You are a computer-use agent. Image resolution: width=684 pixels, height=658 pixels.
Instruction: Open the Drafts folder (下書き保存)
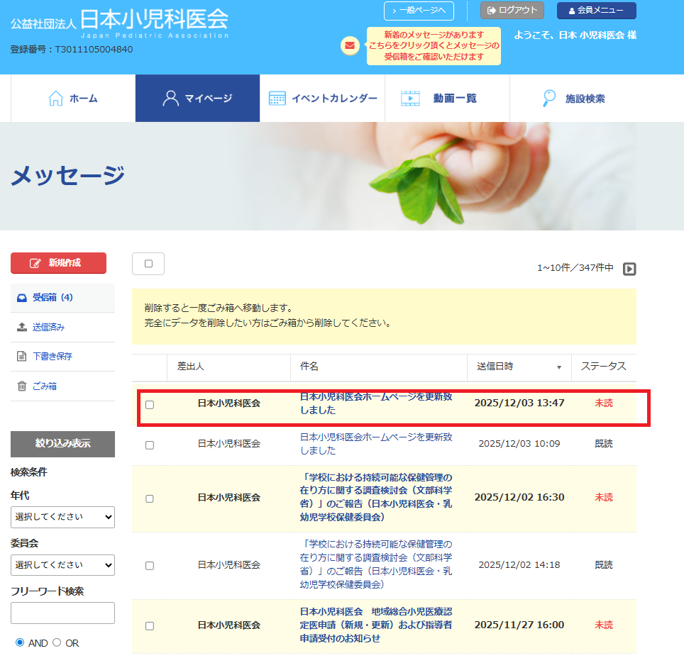coord(52,357)
